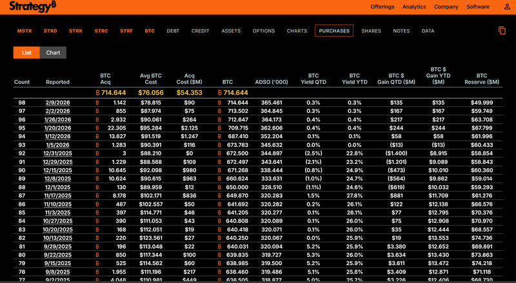Open the Software menu
516x283 pixels.
pyautogui.click(x=478, y=6)
